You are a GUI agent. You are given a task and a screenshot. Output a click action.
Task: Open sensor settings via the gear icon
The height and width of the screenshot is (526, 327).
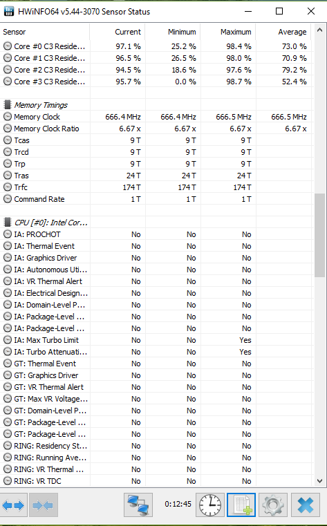[x=273, y=505]
